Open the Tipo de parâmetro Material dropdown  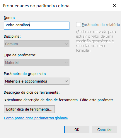pos(37,62)
